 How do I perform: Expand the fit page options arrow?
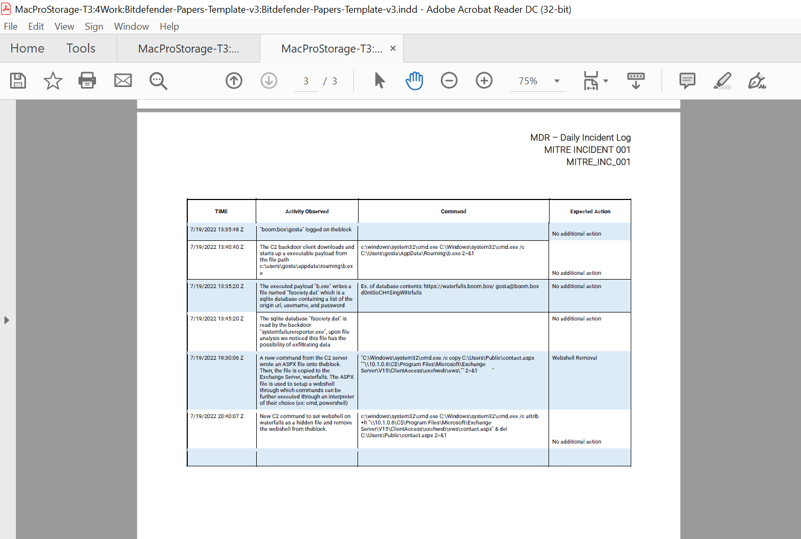(x=606, y=81)
